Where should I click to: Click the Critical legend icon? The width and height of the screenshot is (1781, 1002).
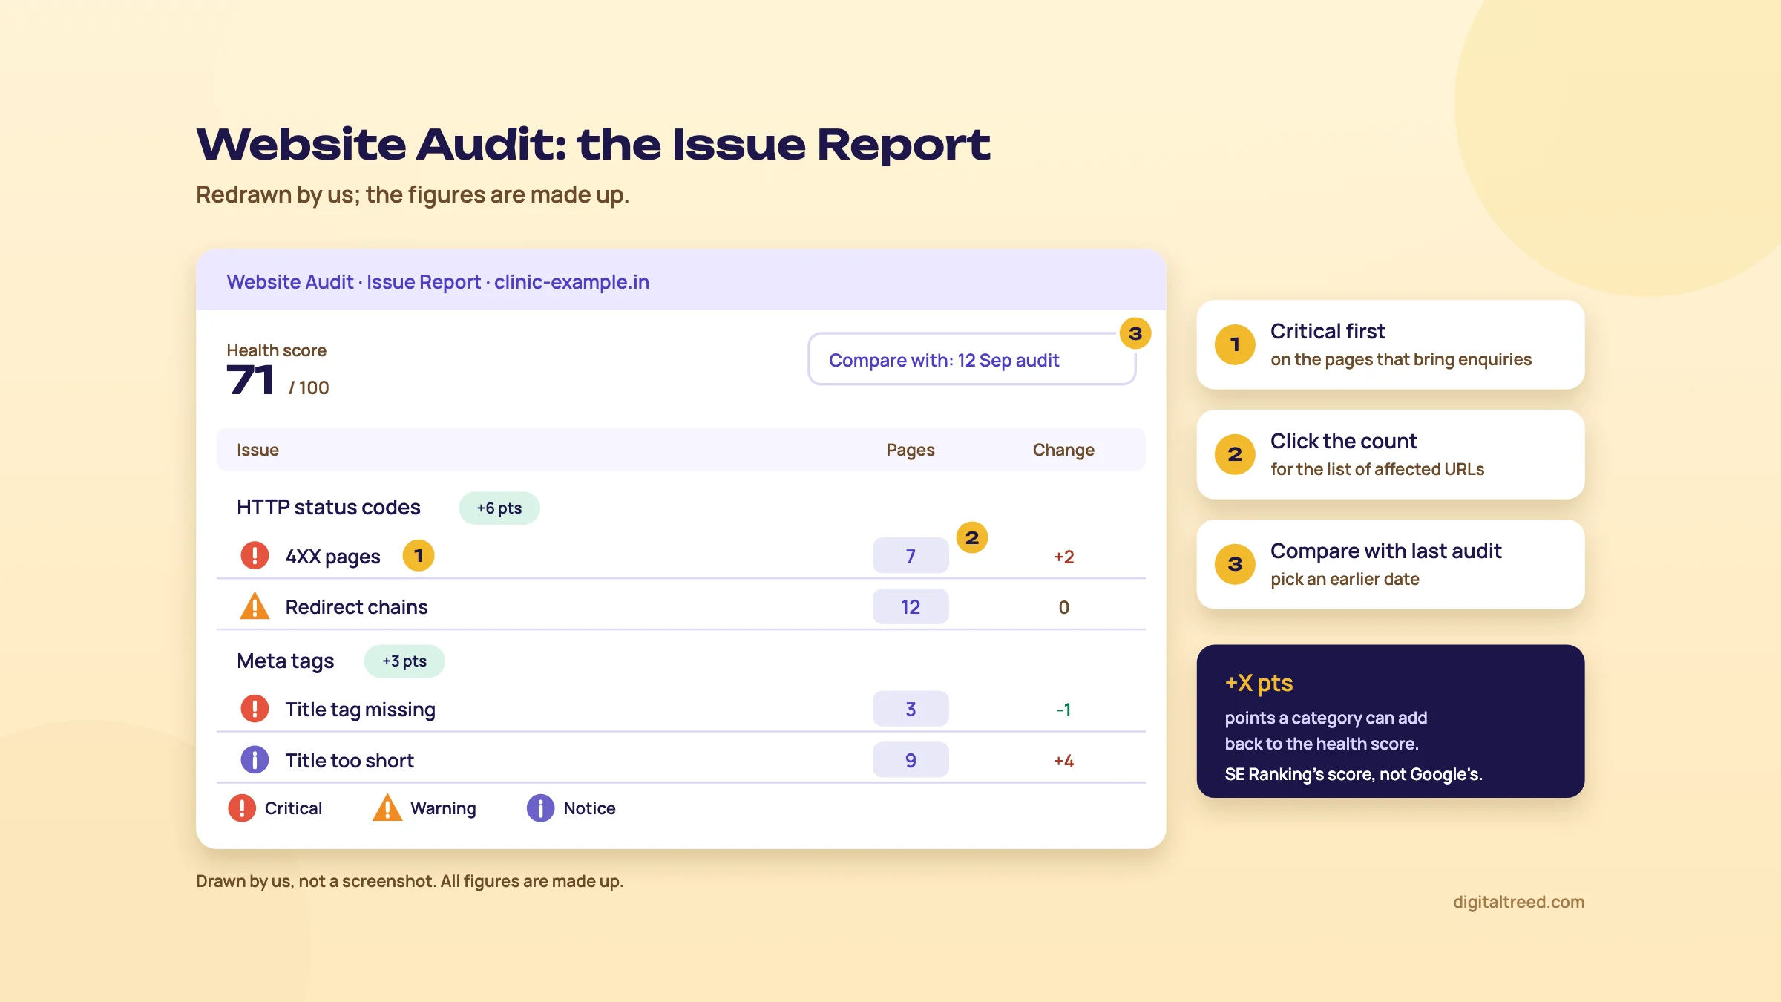(242, 808)
